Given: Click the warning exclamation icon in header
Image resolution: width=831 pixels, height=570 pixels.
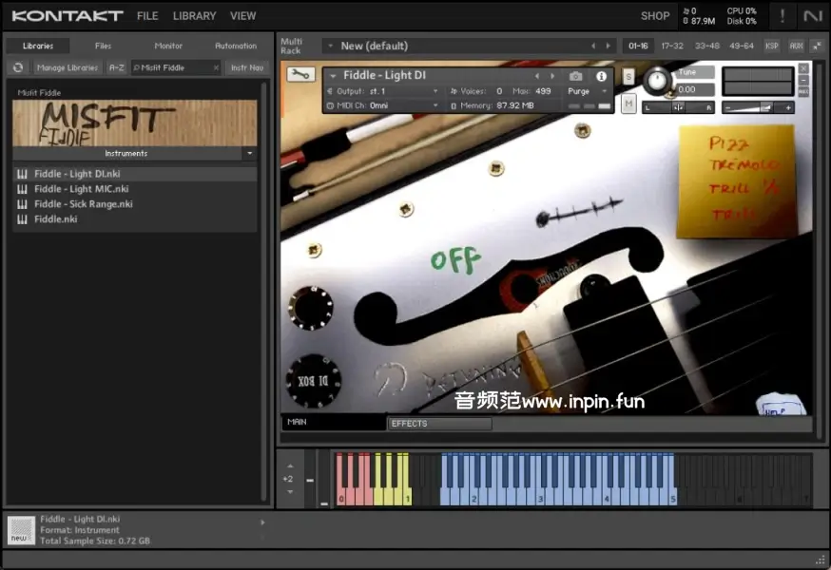Looking at the screenshot, I should (783, 15).
